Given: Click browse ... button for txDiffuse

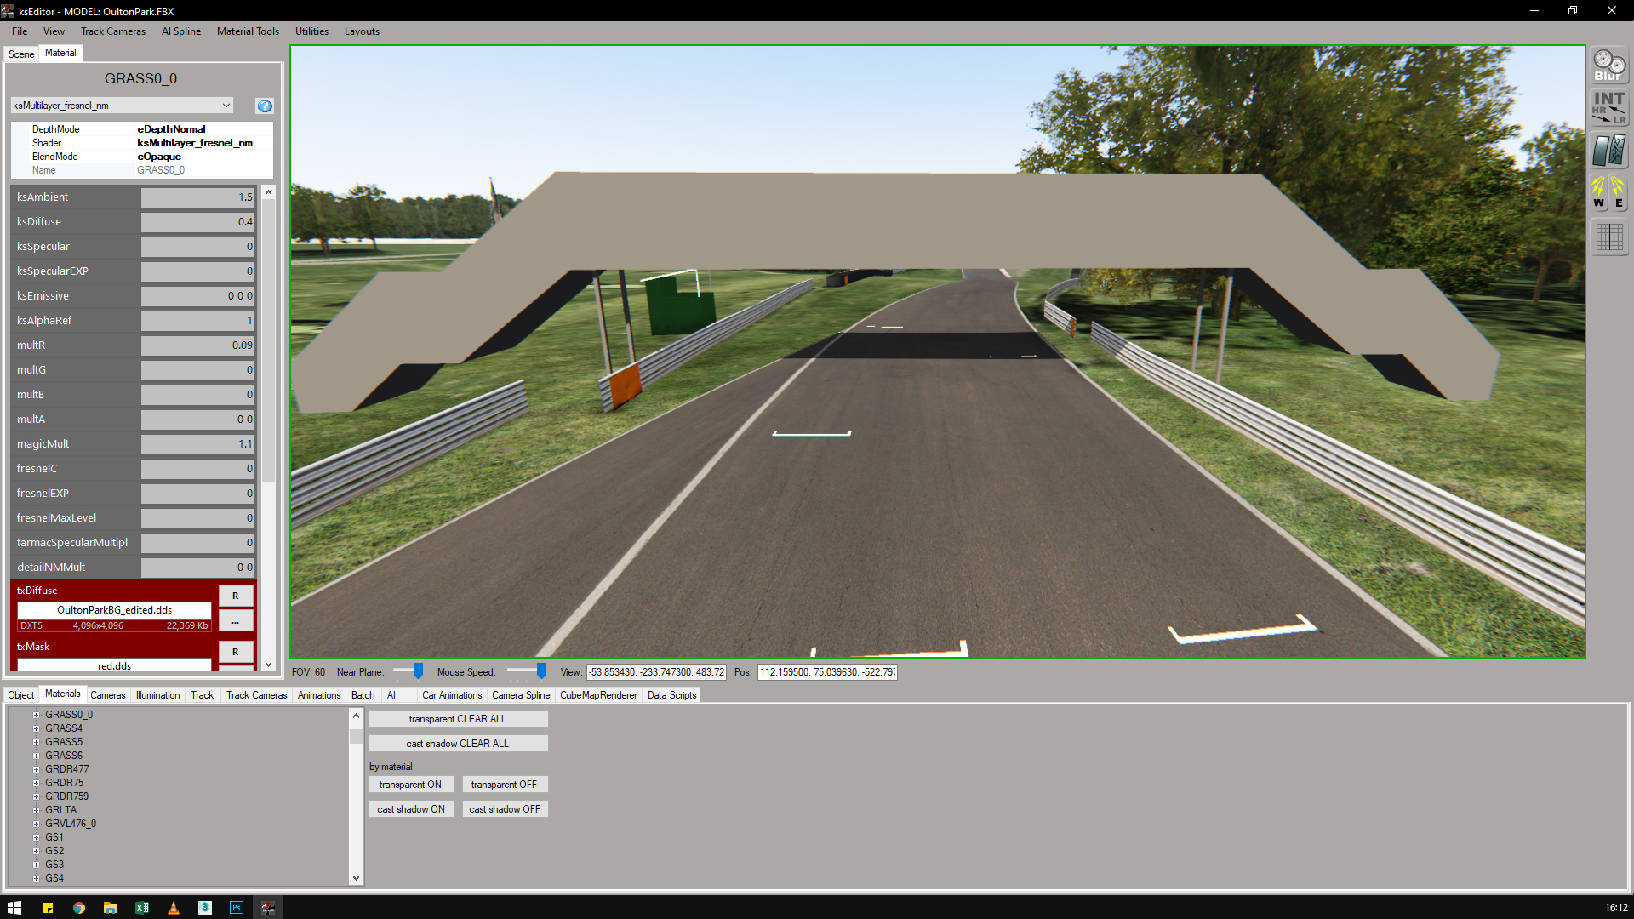Looking at the screenshot, I should [236, 620].
